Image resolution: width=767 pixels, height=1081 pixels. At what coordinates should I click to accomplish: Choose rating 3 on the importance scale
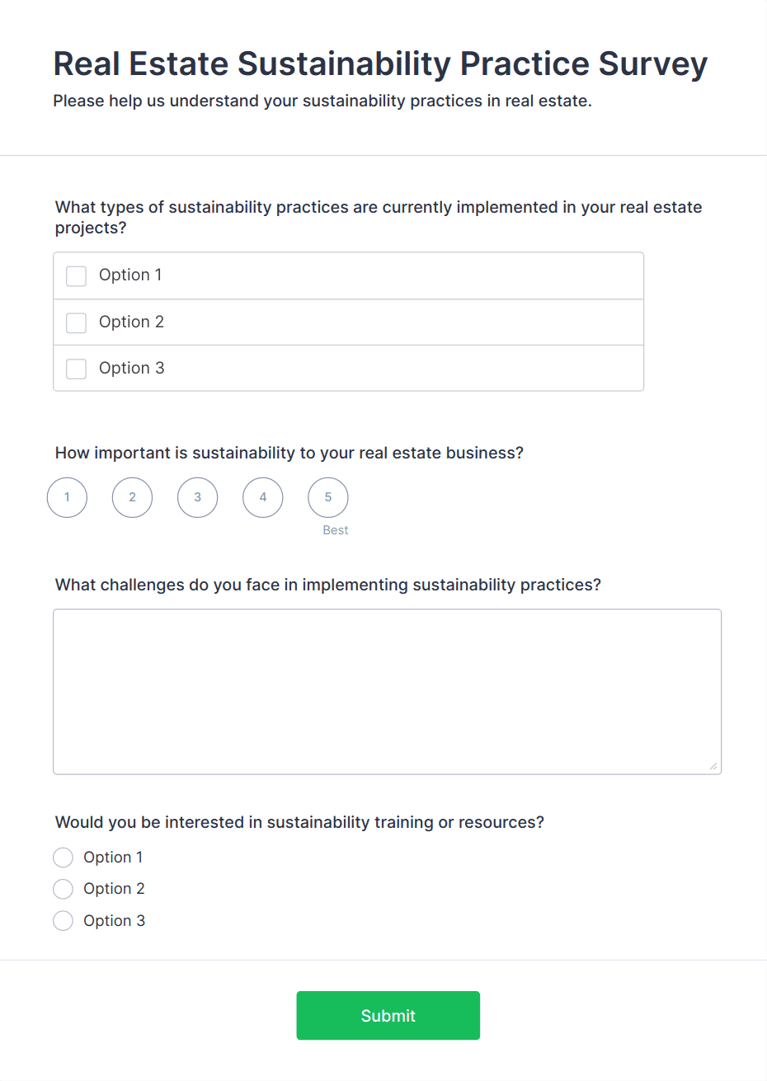pyautogui.click(x=197, y=497)
